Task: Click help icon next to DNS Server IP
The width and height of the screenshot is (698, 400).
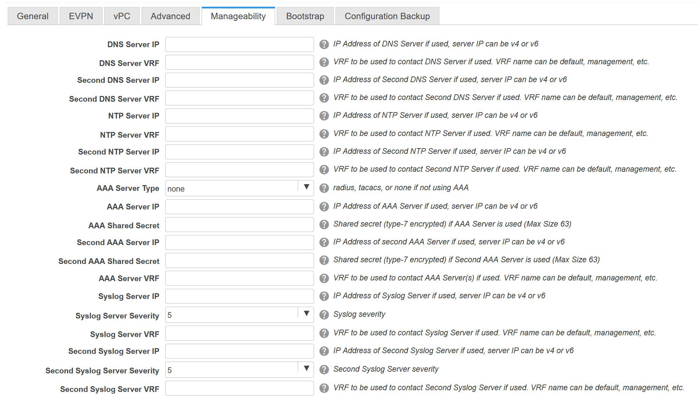Action: click(324, 44)
